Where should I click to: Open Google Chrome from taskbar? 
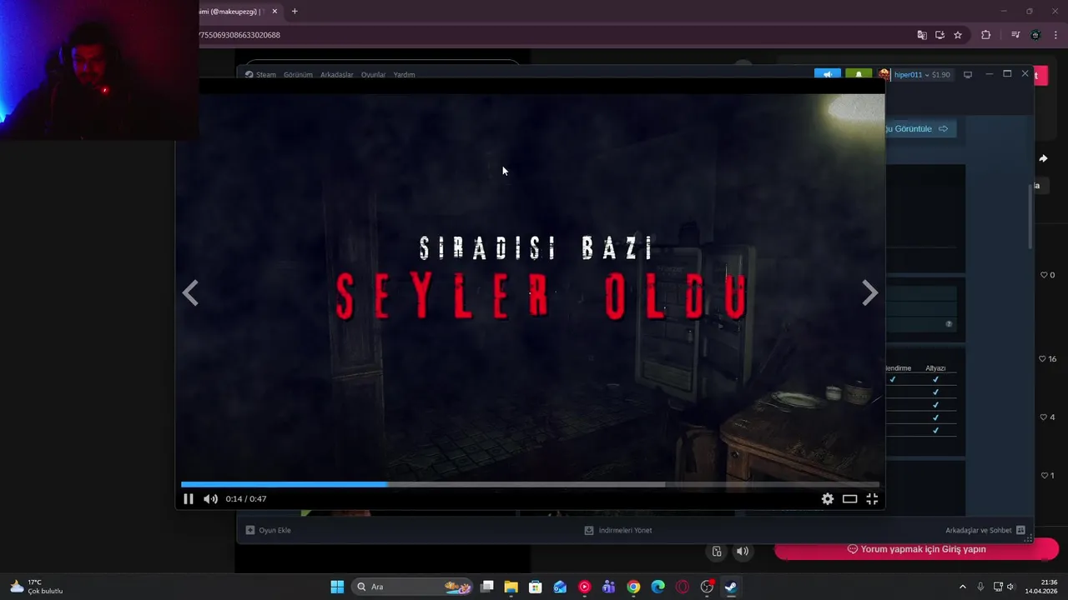point(633,587)
